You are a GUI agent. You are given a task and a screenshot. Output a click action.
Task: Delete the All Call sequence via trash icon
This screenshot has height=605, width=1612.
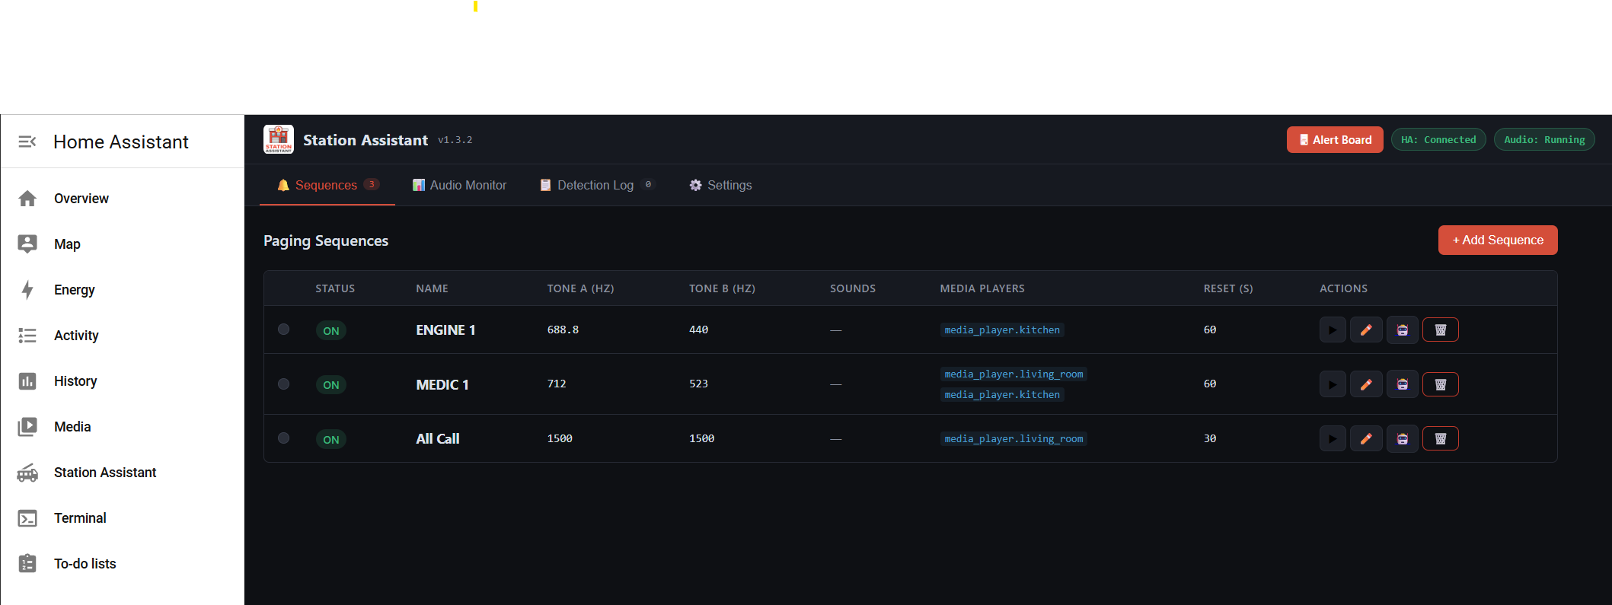[x=1440, y=438]
